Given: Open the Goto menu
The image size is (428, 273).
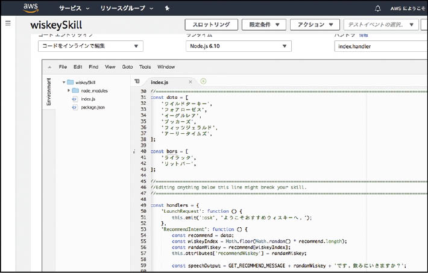Looking at the screenshot, I should pos(127,67).
